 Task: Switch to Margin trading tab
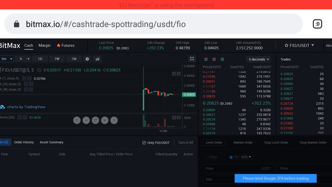pyautogui.click(x=45, y=45)
